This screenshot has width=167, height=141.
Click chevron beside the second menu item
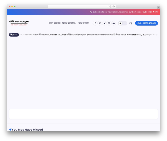[x=76, y=23]
